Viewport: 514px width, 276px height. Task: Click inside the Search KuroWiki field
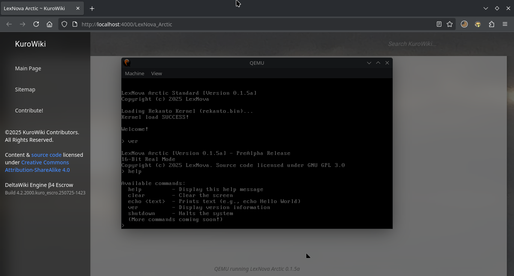pyautogui.click(x=412, y=44)
